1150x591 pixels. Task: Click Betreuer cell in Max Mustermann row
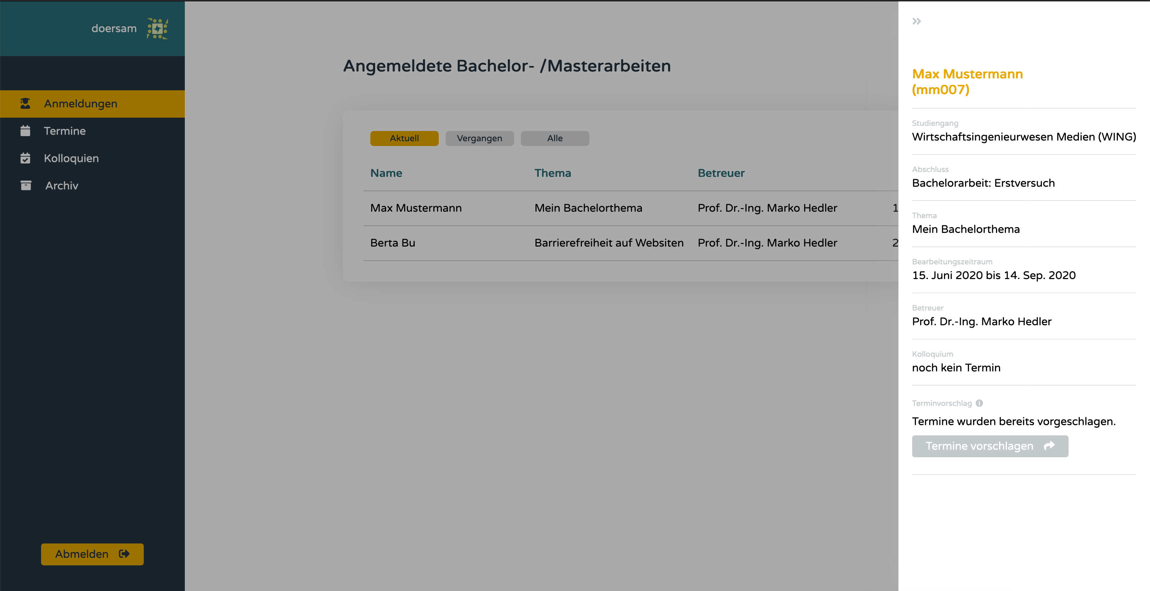coord(767,208)
